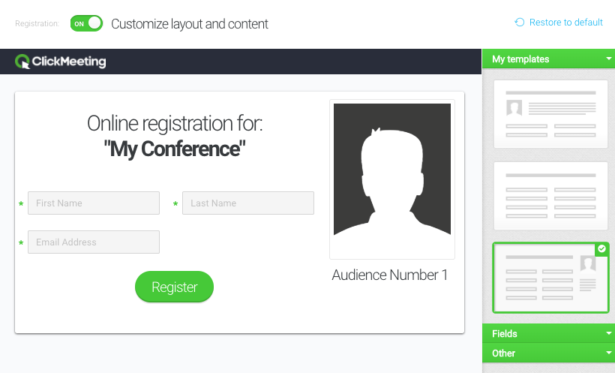Open the Fields section header
Screen dimensions: 615x373
point(548,333)
